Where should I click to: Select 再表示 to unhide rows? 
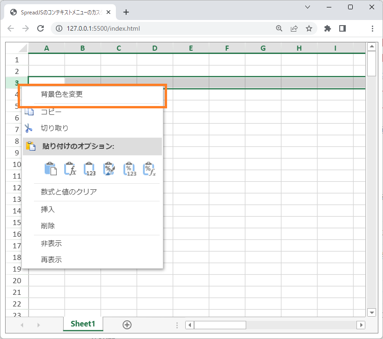coord(92,259)
